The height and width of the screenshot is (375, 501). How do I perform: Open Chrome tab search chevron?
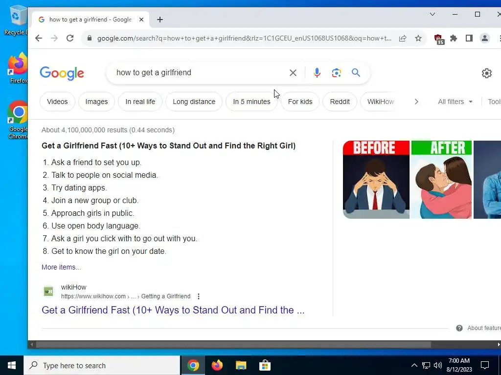(433, 14)
